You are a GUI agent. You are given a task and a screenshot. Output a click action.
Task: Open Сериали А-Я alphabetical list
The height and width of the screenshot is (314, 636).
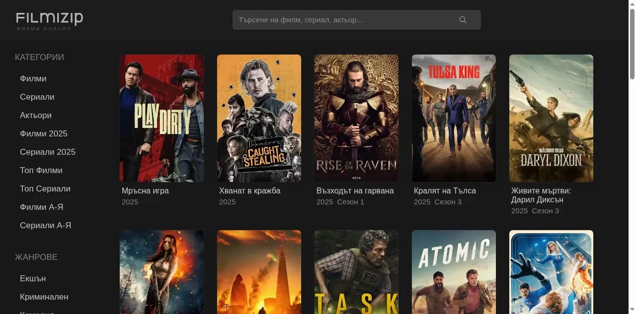coord(46,226)
